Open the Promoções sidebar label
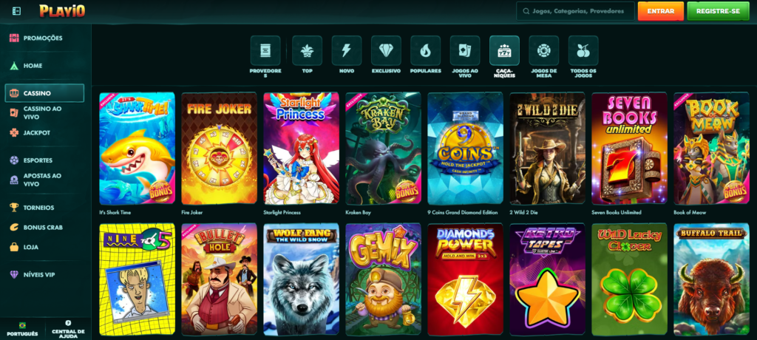 [x=43, y=38]
